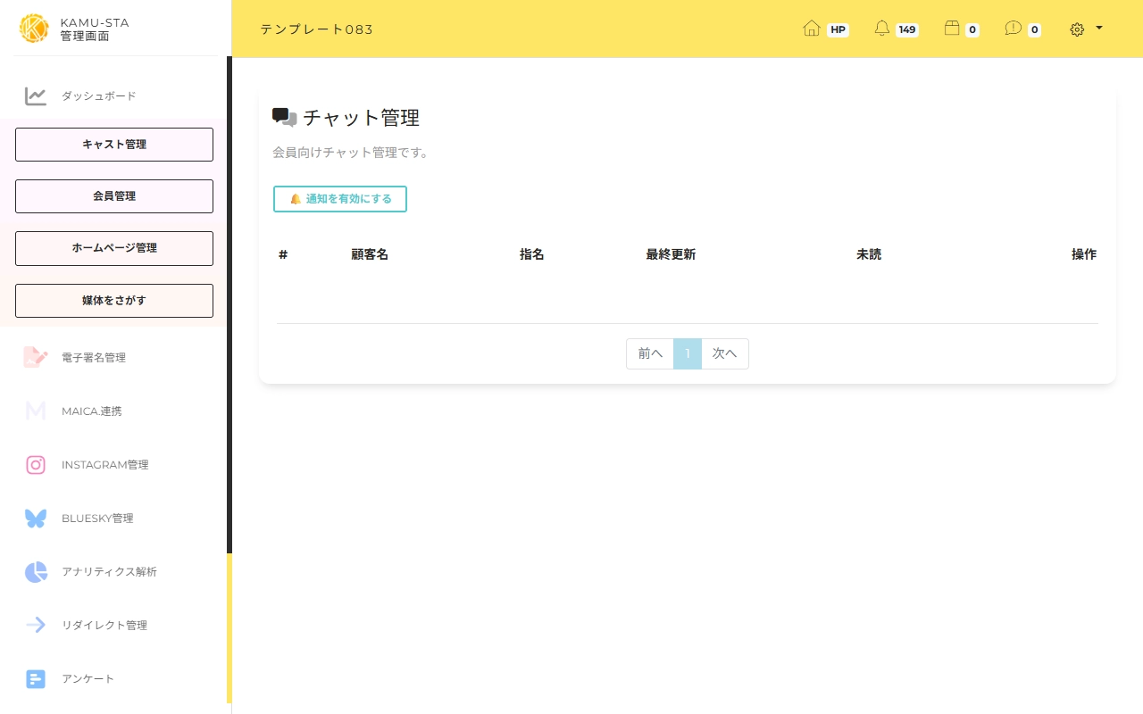This screenshot has height=714, width=1143.
Task: Open 媒体をさがす menu
Action: click(114, 301)
